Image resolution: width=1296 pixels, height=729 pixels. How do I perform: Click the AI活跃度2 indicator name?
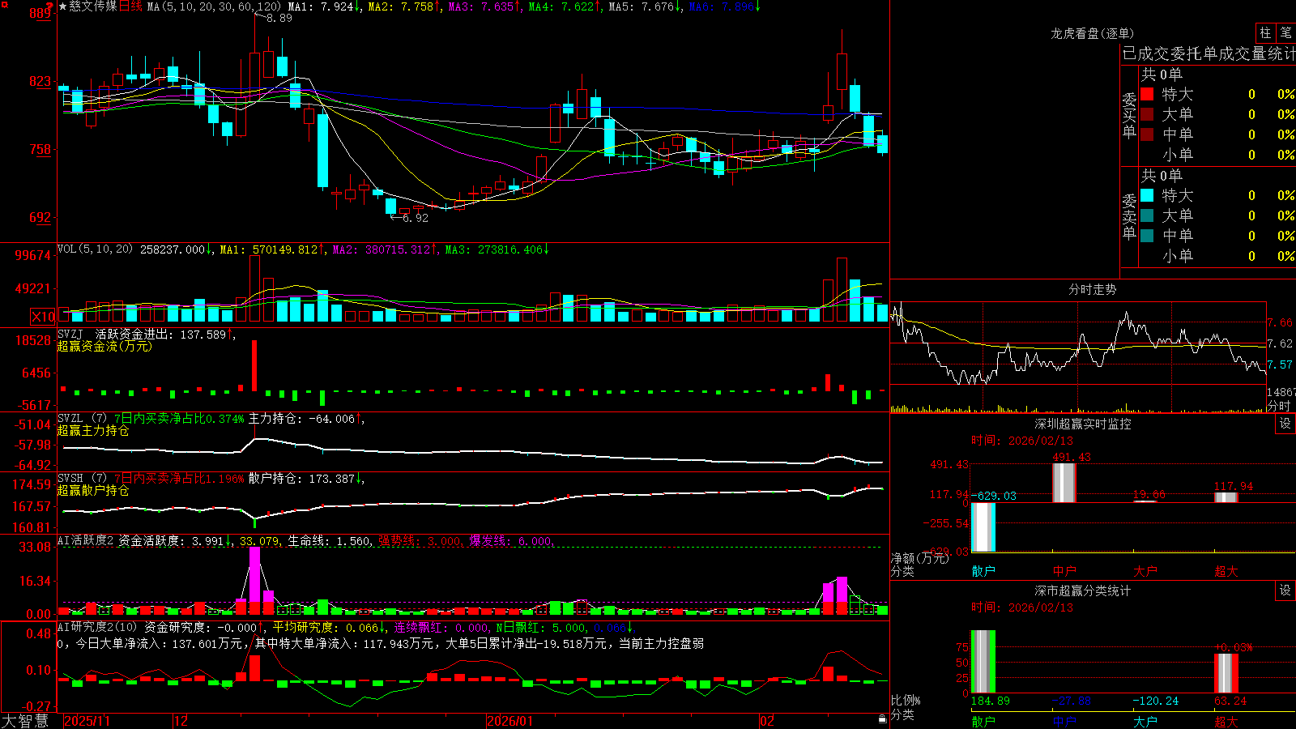coord(86,540)
